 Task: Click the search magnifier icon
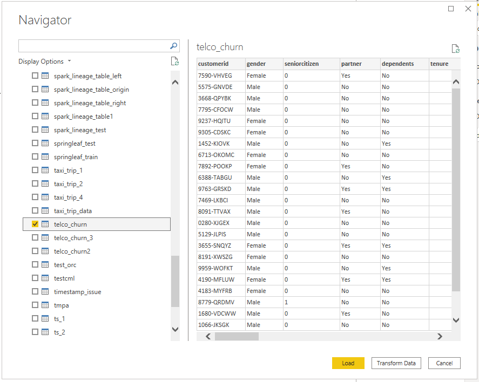click(x=173, y=46)
